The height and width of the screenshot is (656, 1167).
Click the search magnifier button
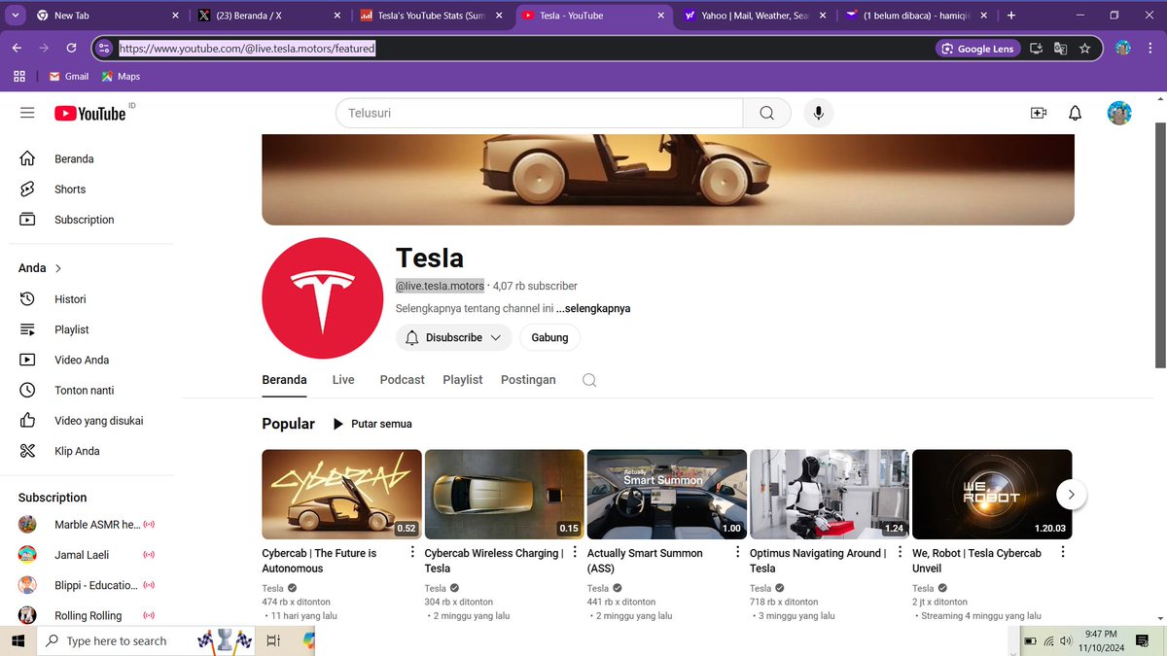pyautogui.click(x=767, y=113)
